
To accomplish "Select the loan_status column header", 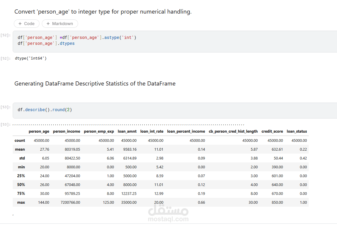I will pos(297,131).
